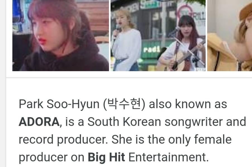The image size is (252, 167).
Task: Click the word Entertainment in description
Action: tap(169, 157)
